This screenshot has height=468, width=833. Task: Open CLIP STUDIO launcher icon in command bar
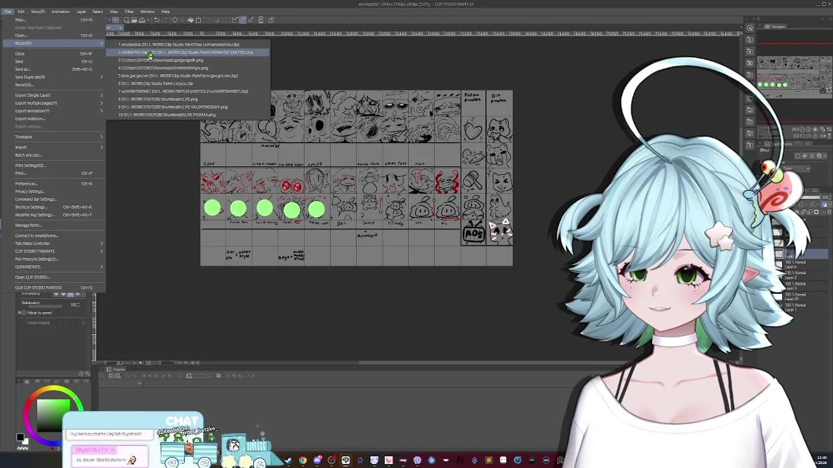pos(116,19)
